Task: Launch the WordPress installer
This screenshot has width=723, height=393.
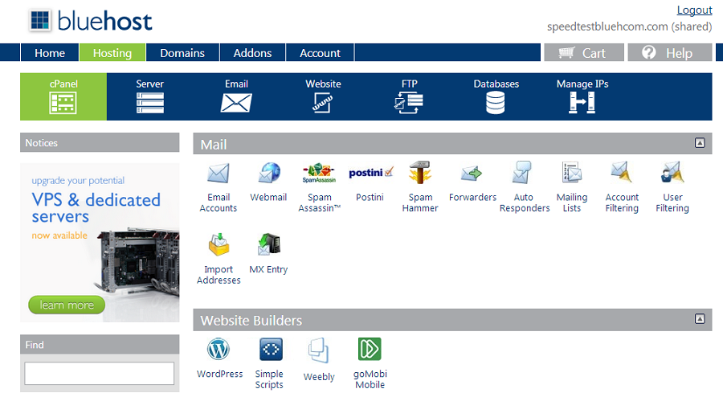Action: 219,358
